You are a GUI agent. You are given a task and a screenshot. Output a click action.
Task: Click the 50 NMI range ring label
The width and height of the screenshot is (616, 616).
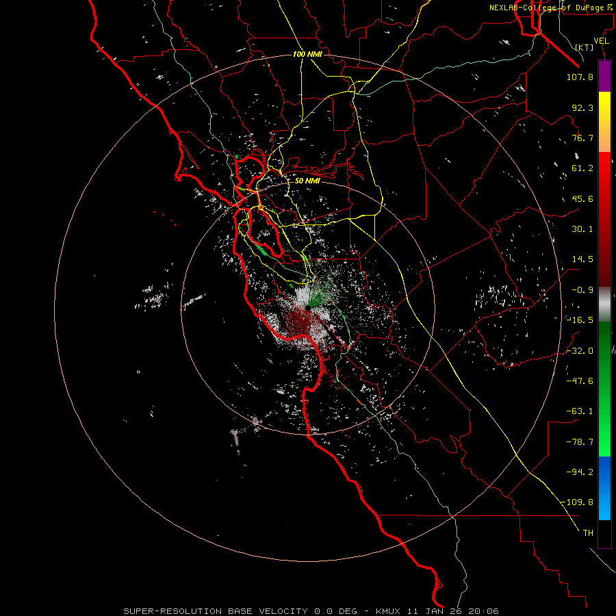307,181
